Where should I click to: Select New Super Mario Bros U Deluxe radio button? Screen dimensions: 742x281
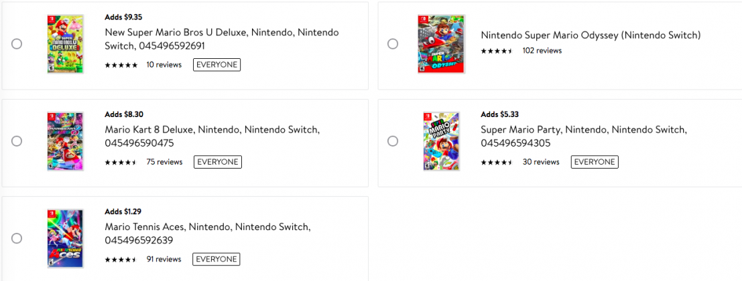pyautogui.click(x=17, y=43)
